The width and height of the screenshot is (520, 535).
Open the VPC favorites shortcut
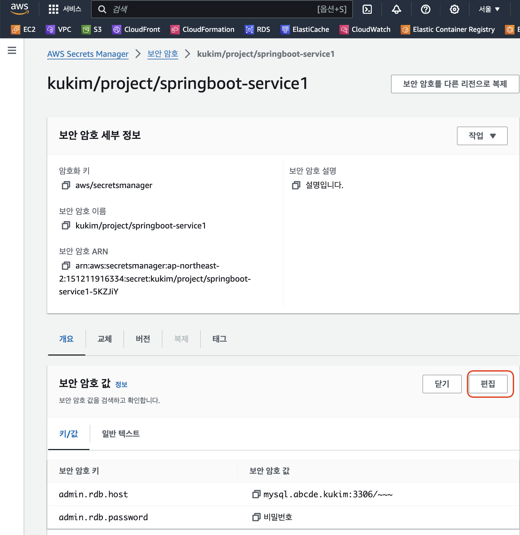point(59,30)
